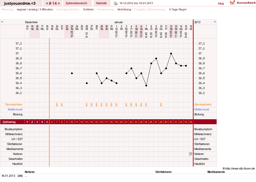Click the right Muttermund row label
The width and height of the screenshot is (256, 182).
[x=202, y=110]
